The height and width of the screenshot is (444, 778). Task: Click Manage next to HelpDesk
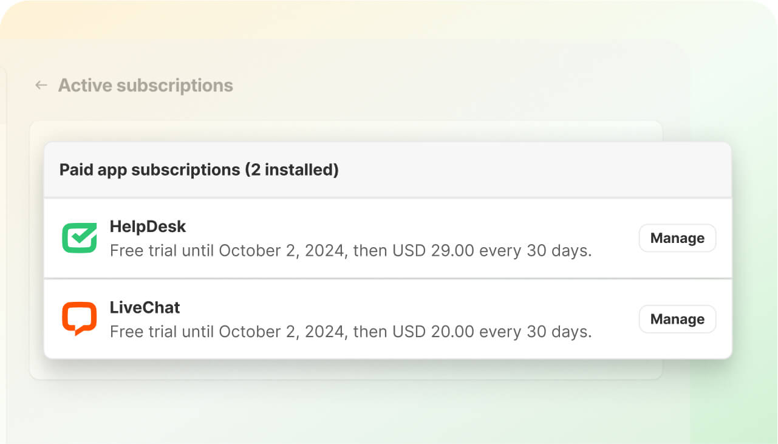(x=677, y=238)
